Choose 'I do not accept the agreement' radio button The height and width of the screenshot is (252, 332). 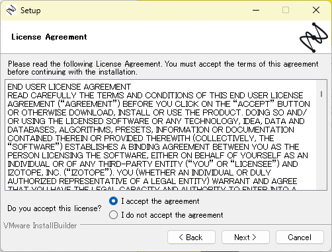113,215
